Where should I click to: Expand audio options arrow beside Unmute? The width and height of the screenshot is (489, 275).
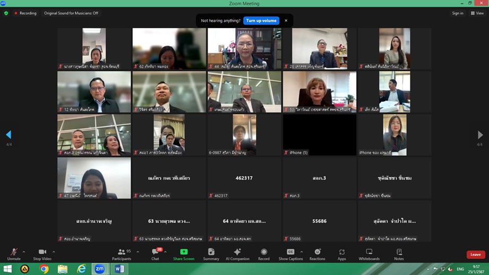coord(24,252)
